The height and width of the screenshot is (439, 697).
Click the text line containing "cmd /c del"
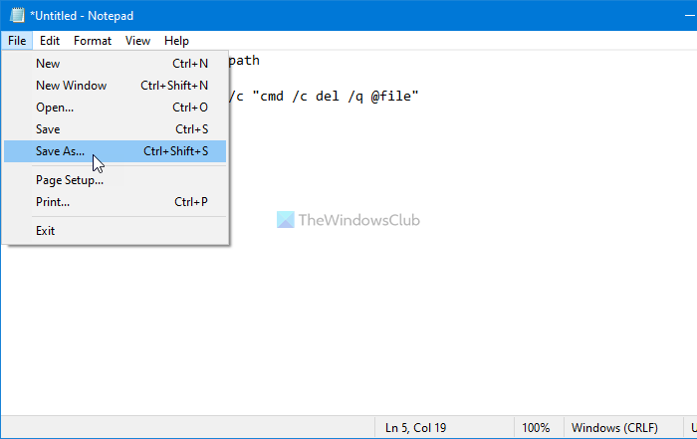[324, 96]
